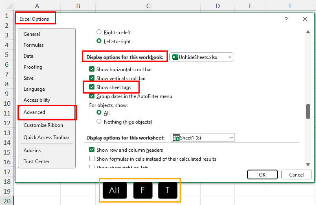
Task: Select All for objects show
Action: [99, 112]
